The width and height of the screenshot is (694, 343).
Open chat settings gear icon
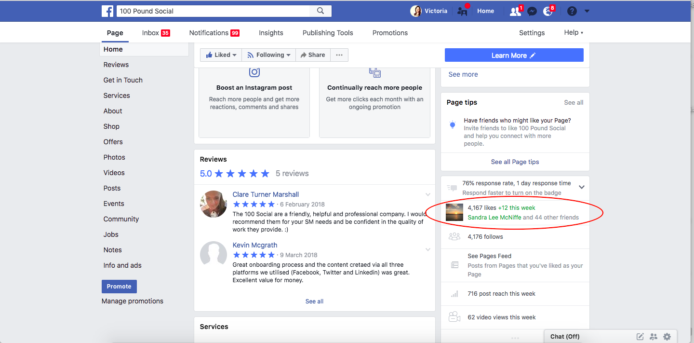(x=667, y=336)
